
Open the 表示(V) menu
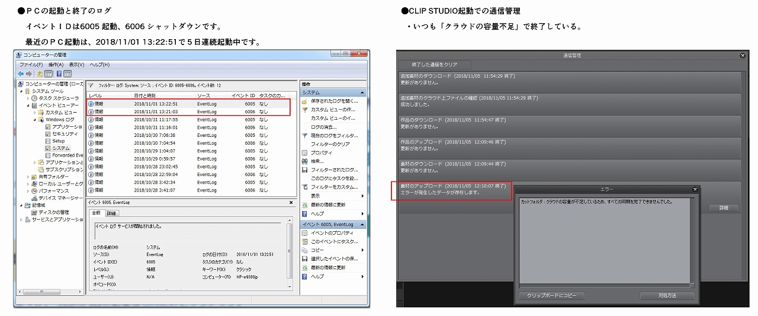coord(77,65)
